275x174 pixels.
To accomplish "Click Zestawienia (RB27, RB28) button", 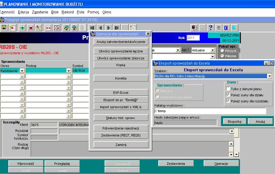I will coord(121,135).
